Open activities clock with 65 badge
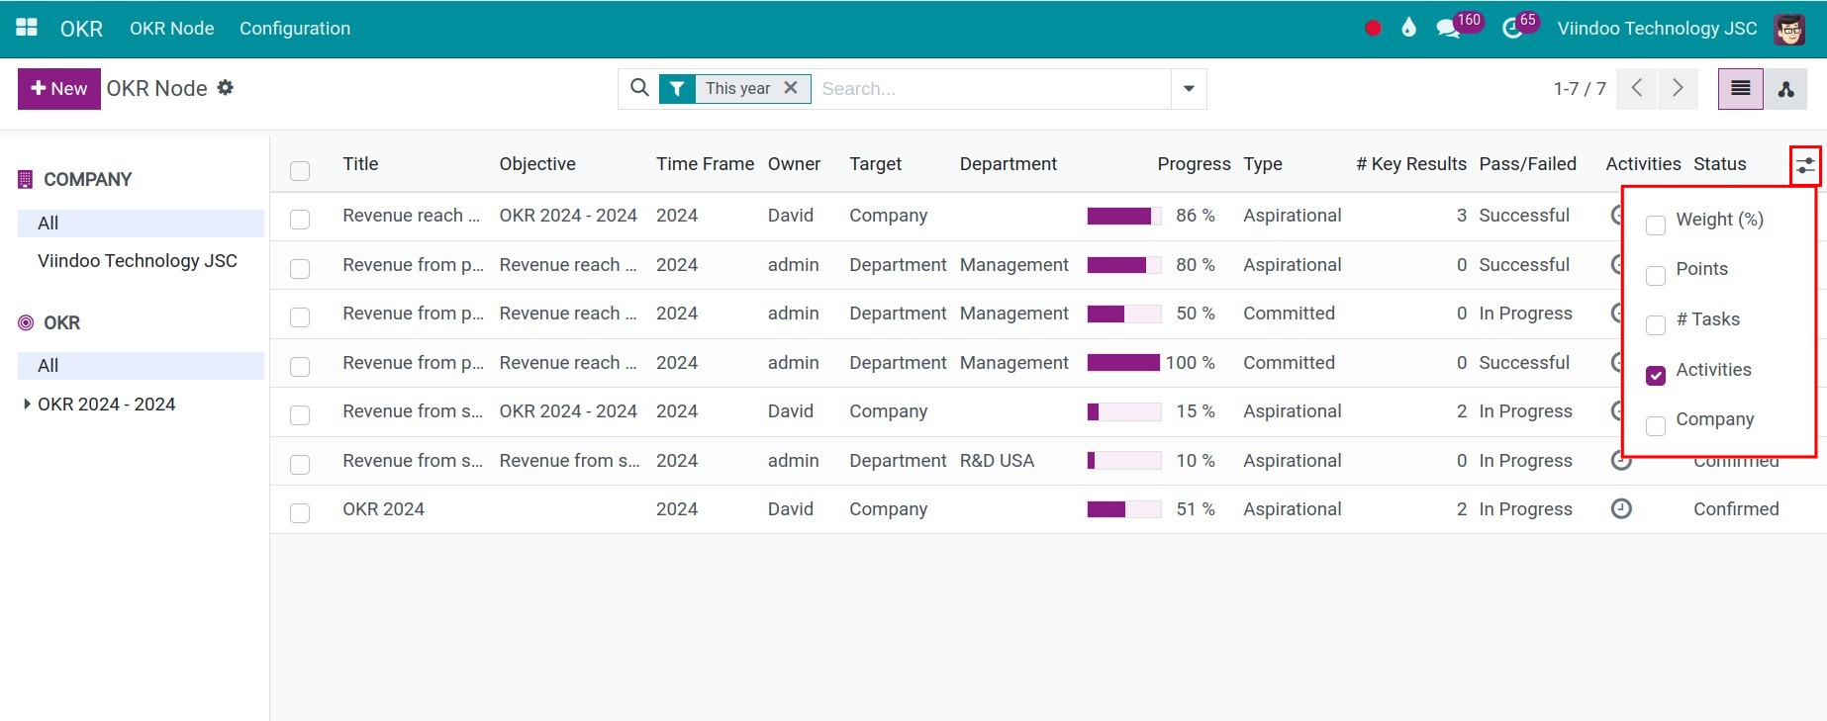 [x=1520, y=26]
